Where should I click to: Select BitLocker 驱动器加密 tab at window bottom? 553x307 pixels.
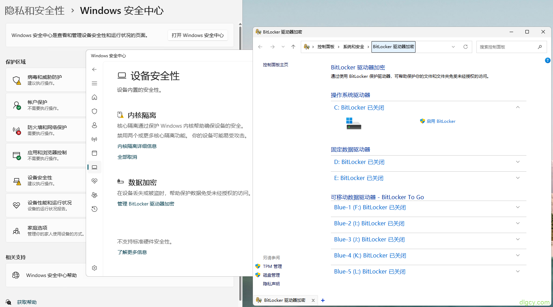pos(285,300)
